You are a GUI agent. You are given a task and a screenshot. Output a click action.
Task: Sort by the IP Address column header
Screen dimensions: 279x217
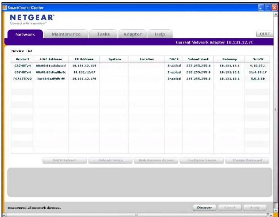(x=84, y=59)
